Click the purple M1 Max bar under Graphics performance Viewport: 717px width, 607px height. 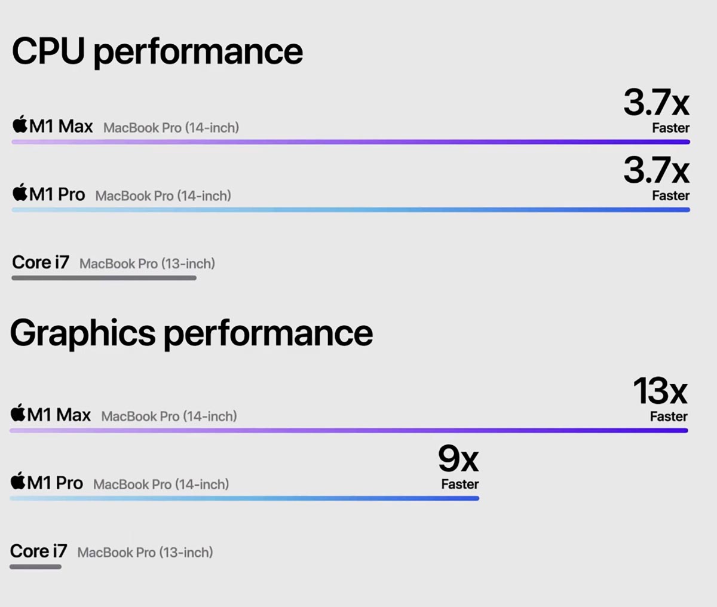[349, 430]
